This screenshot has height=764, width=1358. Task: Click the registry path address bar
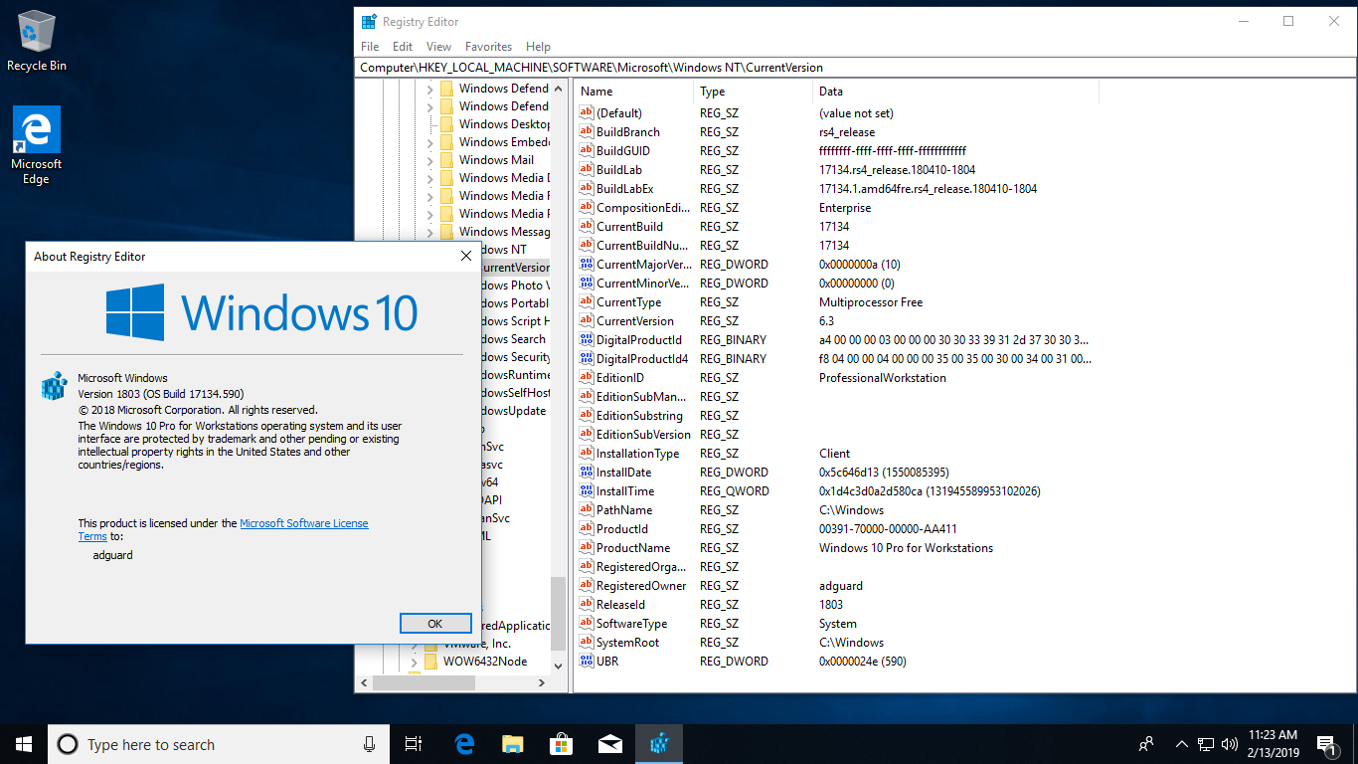(856, 68)
